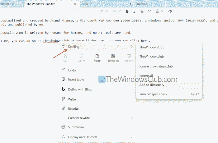Click the H1 heading icon
Viewport: 218px width, 143px height.
click(x=102, y=11)
